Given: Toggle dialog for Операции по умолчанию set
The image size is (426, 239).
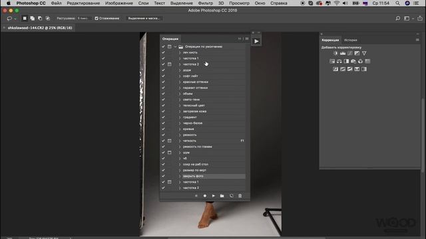Looking at the screenshot, I should point(170,46).
